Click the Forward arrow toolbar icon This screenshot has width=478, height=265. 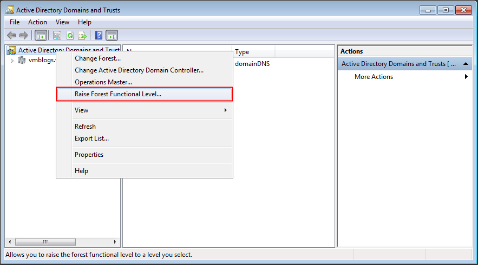tap(23, 36)
